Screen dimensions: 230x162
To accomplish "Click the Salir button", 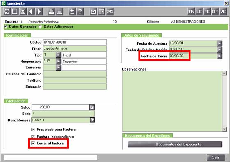I will click(x=216, y=157).
